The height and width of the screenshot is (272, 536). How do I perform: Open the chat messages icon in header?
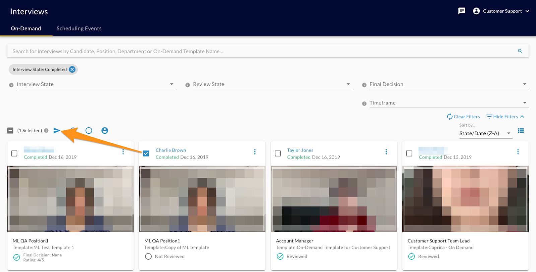pos(462,11)
